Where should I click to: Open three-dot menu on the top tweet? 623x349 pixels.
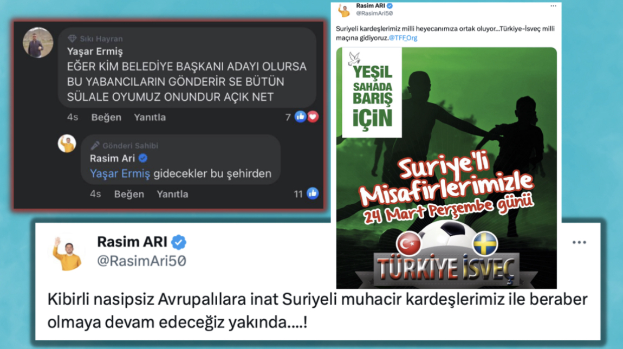click(x=554, y=6)
